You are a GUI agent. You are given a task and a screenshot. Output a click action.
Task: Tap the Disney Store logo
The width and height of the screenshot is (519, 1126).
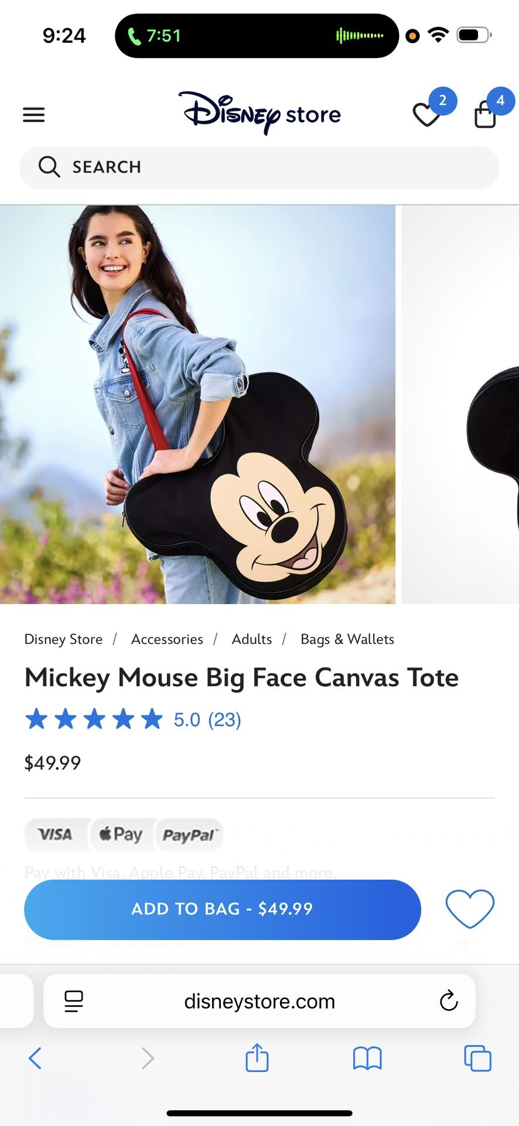click(259, 113)
